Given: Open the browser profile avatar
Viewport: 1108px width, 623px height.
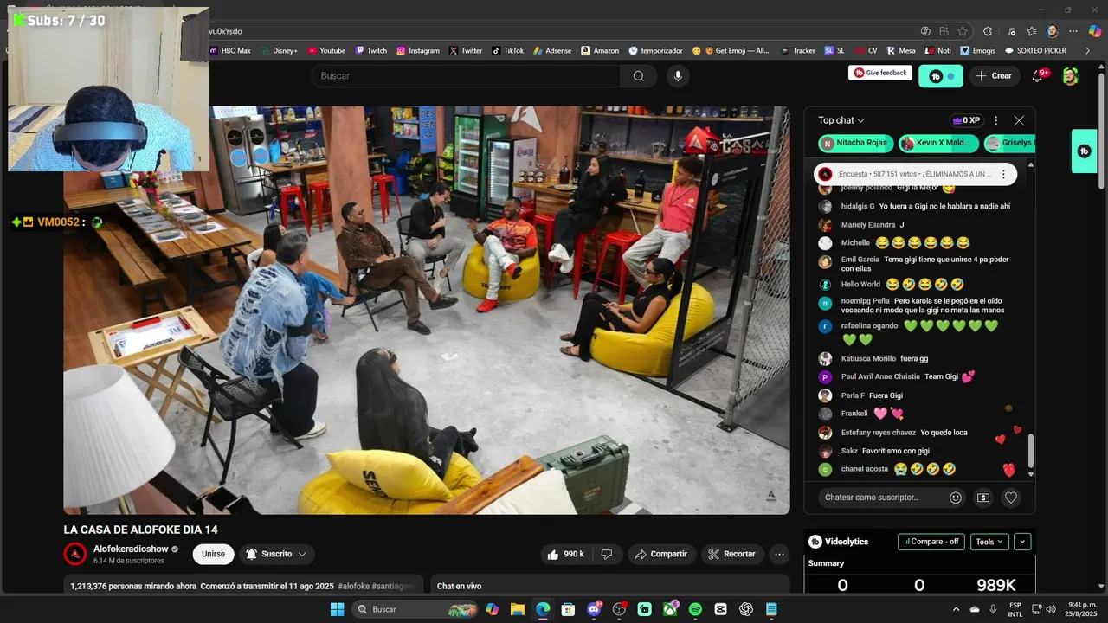Looking at the screenshot, I should [1053, 31].
